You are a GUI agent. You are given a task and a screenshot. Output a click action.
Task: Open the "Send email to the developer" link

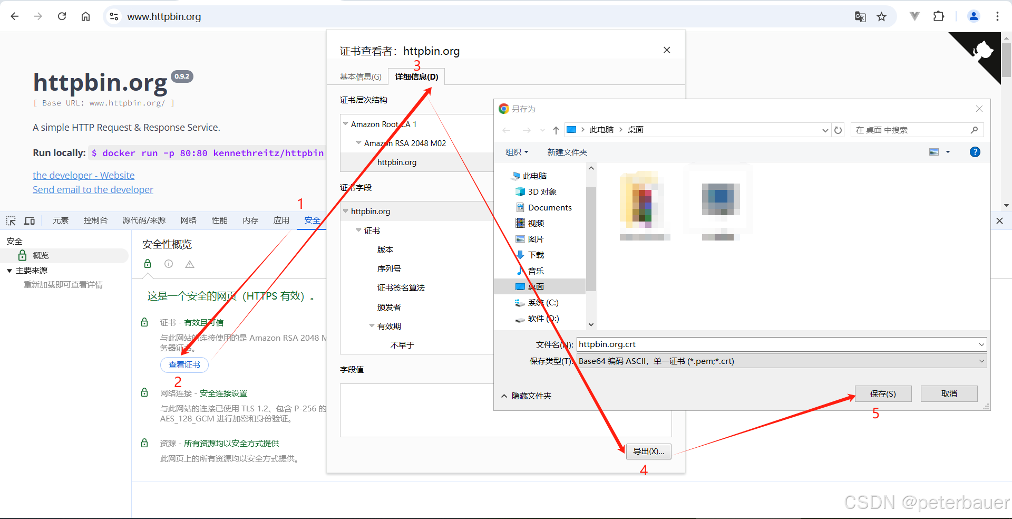(x=93, y=189)
